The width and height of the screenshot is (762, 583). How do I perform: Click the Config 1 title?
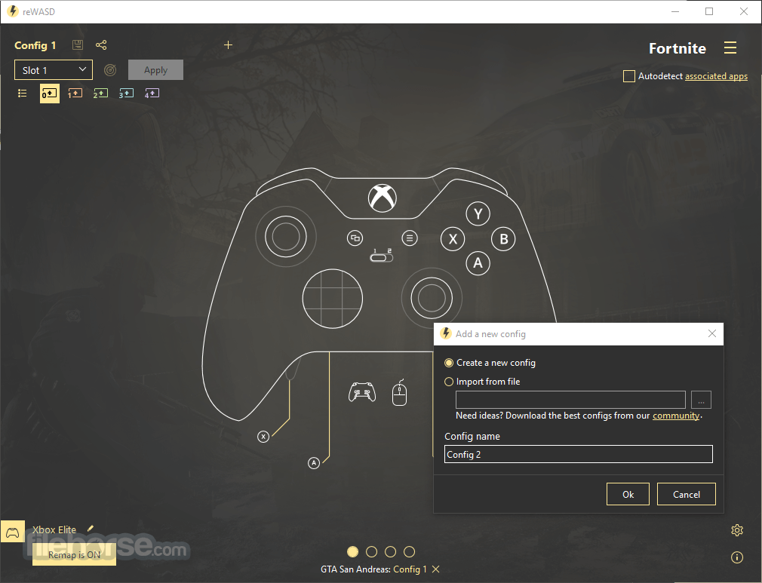coord(35,45)
